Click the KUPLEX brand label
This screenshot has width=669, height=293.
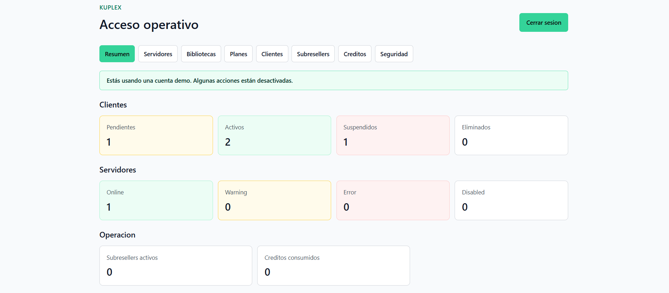[x=110, y=7]
